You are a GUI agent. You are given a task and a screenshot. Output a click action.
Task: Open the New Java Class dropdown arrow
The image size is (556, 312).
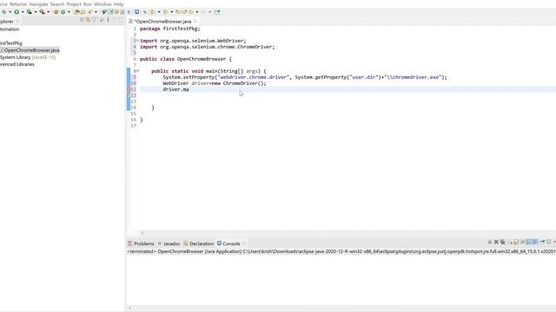coord(69,12)
